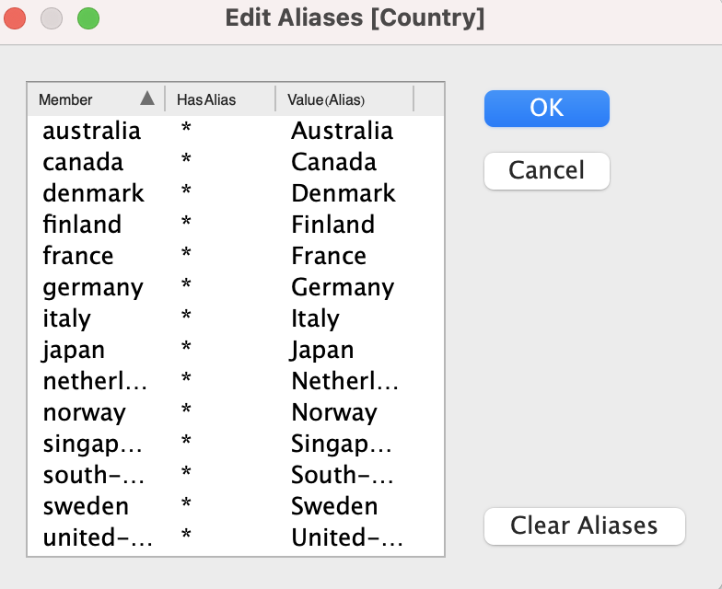This screenshot has height=589, width=722.
Task: Select the sweden member row
Action: tap(85, 507)
